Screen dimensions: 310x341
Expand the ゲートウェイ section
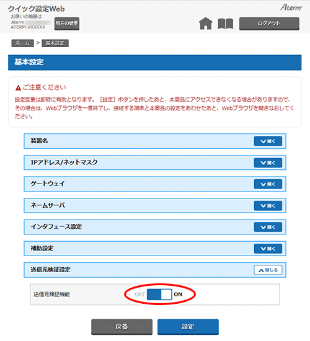pos(268,184)
